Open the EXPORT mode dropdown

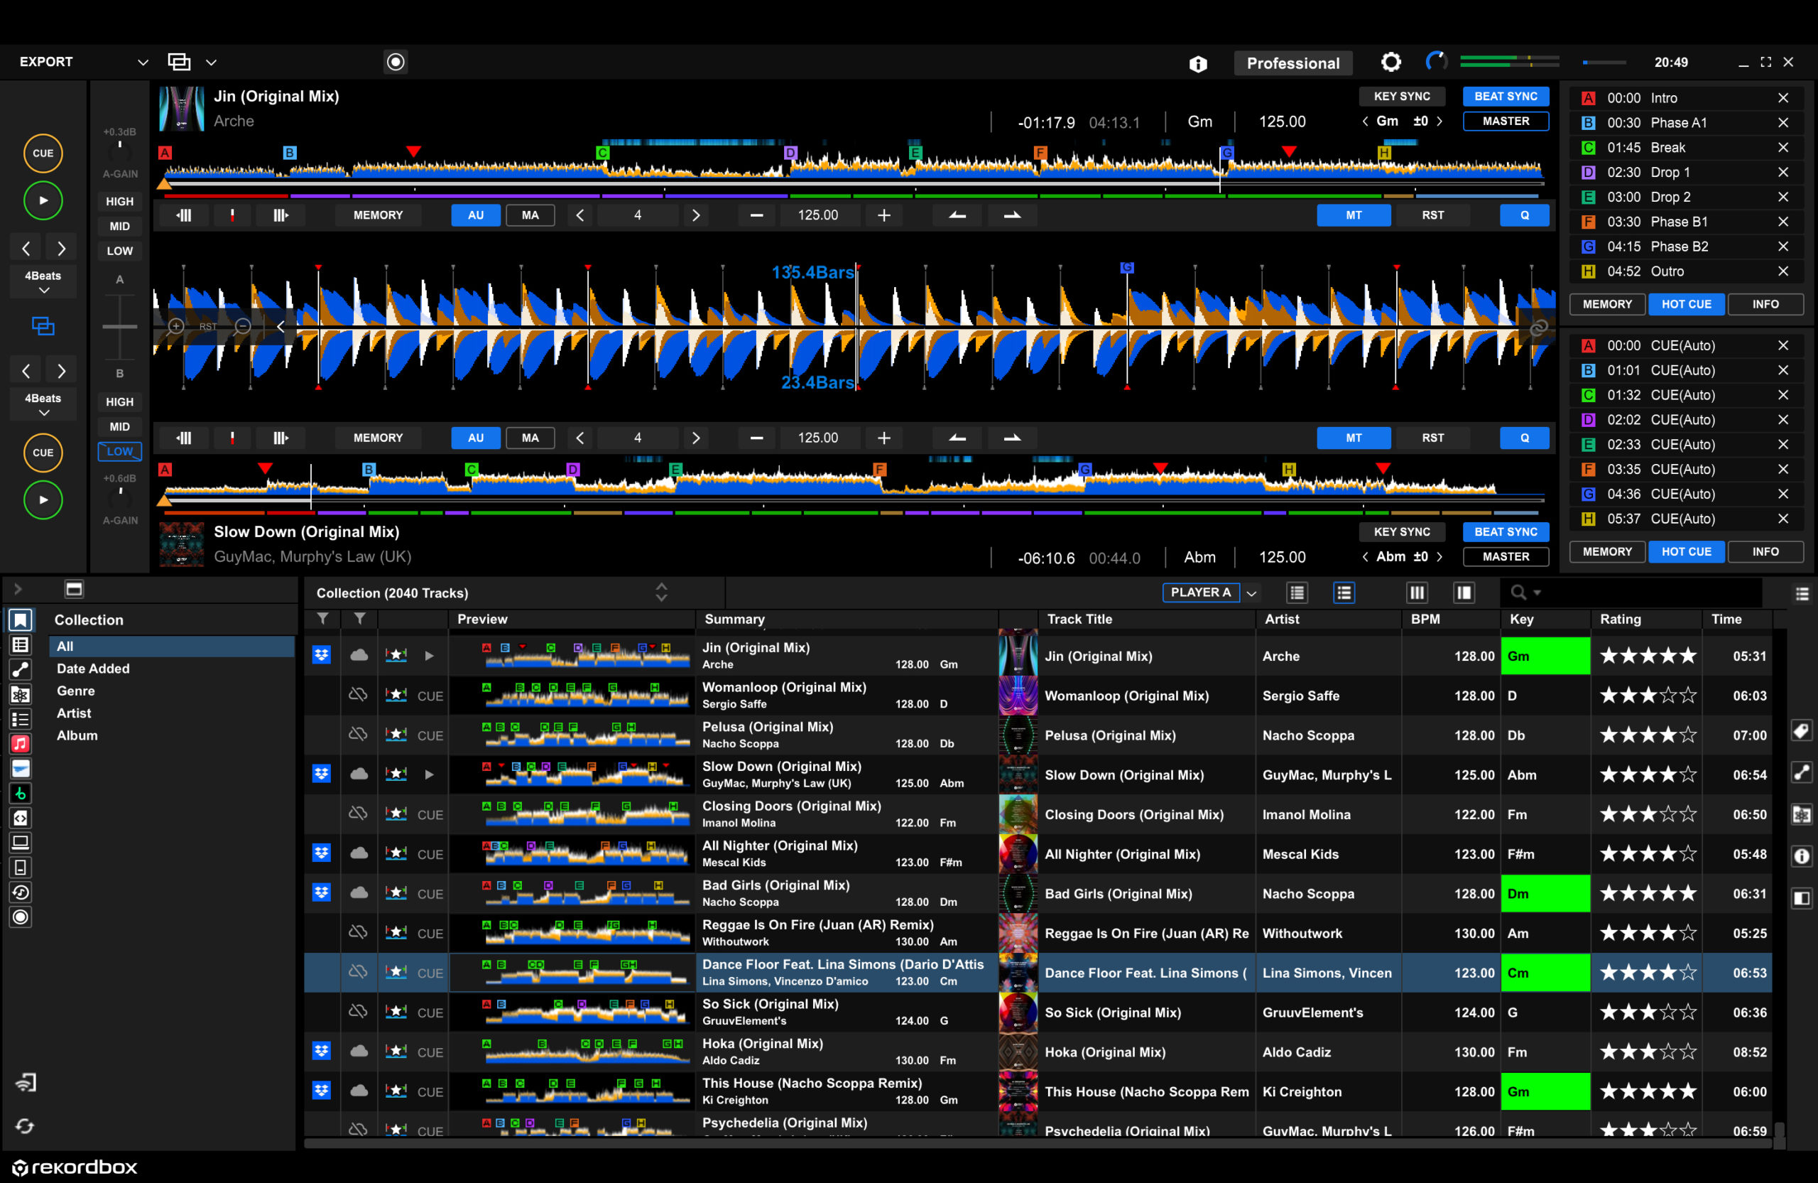pyautogui.click(x=142, y=62)
